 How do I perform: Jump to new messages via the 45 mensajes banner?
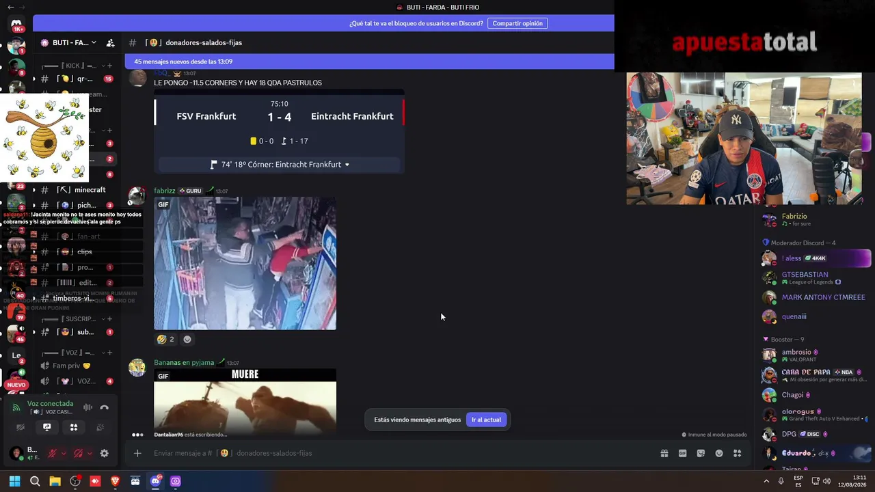[369, 61]
